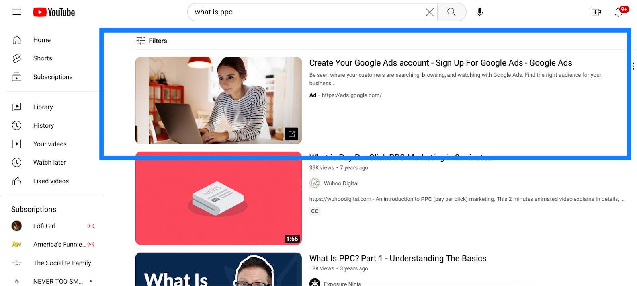Viewport: 637px width, 286px height.
Task: Open ad options three-dot menu
Action: [633, 66]
